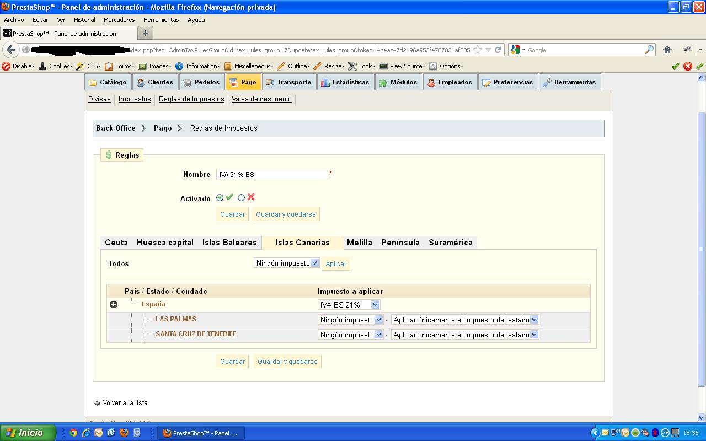Open SANTA CRUZ DE TENERIFE tax dropdown

point(350,335)
